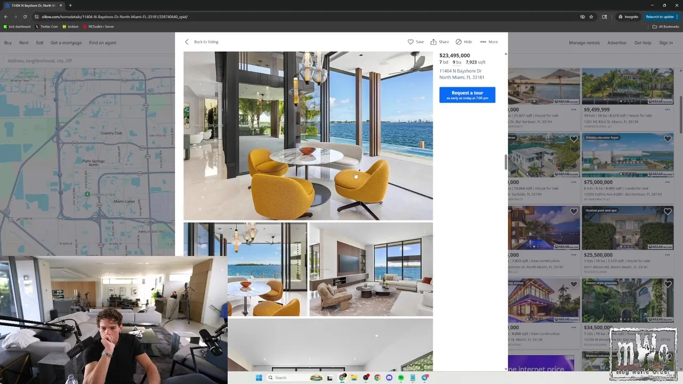The width and height of the screenshot is (683, 384).
Task: Select the 11404 N Bayshore Dr browser tab
Action: 33,5
